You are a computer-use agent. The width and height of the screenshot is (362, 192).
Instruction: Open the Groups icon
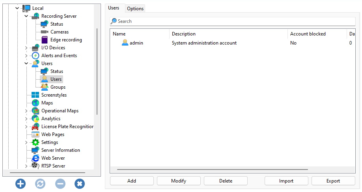[44, 87]
